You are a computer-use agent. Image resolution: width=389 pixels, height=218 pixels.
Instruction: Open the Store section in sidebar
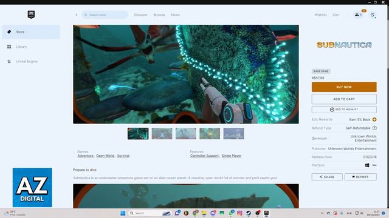click(31, 32)
